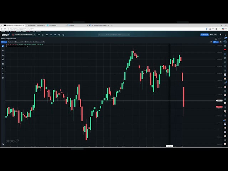Image resolution: width=228 pixels, height=171 pixels.
Task: Click the collapse icon left of Trade button
Action: tap(211, 42)
